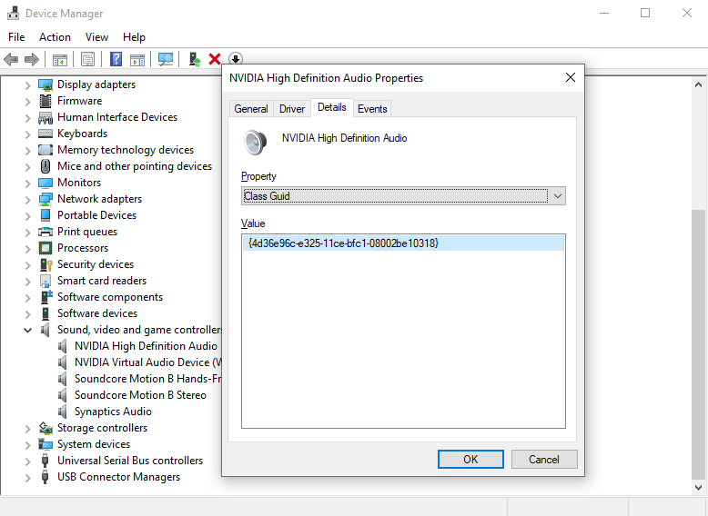Select the Details tab
The height and width of the screenshot is (516, 708).
point(332,107)
